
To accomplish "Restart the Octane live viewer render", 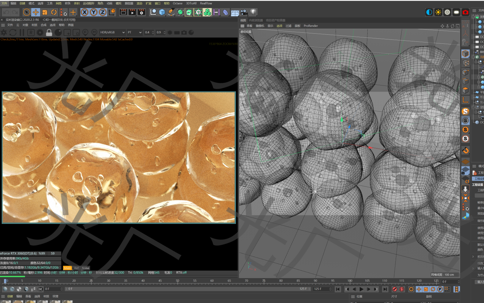I will tap(13, 32).
